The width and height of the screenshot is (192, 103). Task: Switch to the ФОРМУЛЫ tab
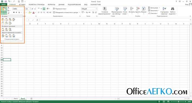pos(52,5)
